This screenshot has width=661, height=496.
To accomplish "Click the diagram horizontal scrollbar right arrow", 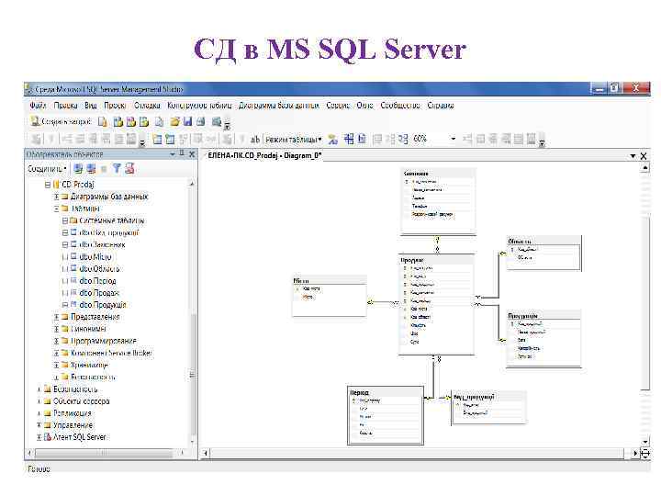I will pyautogui.click(x=635, y=454).
